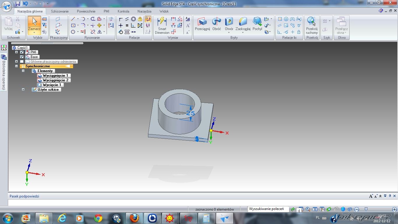Select the Line drawing tool
The height and width of the screenshot is (224, 398).
tap(73, 19)
